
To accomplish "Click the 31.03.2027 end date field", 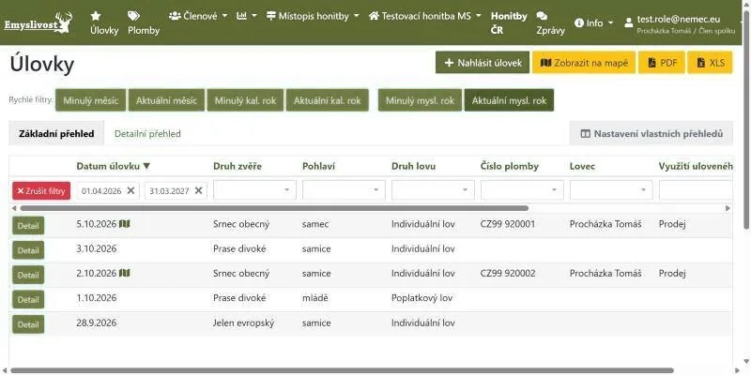I will point(176,190).
